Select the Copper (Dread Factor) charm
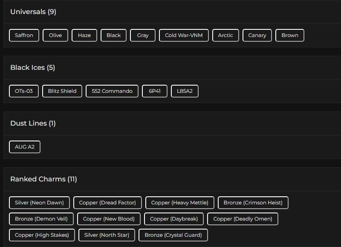This screenshot has width=341, height=247. 107,203
